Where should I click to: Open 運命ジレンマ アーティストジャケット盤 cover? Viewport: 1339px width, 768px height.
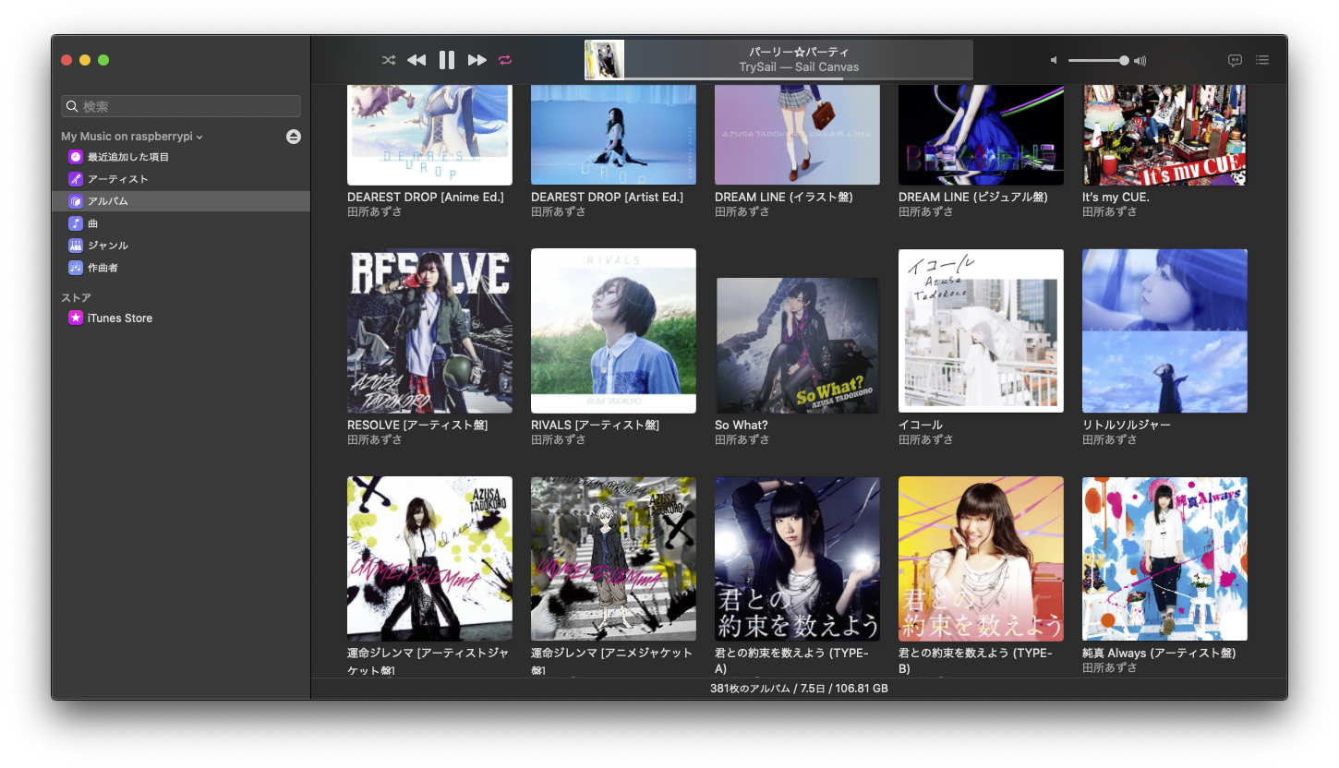pyautogui.click(x=429, y=558)
